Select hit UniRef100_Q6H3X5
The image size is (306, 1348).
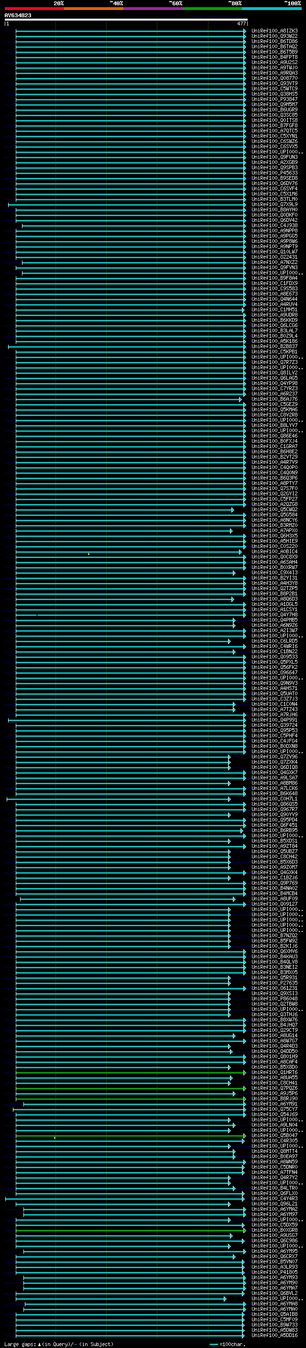click(274, 536)
